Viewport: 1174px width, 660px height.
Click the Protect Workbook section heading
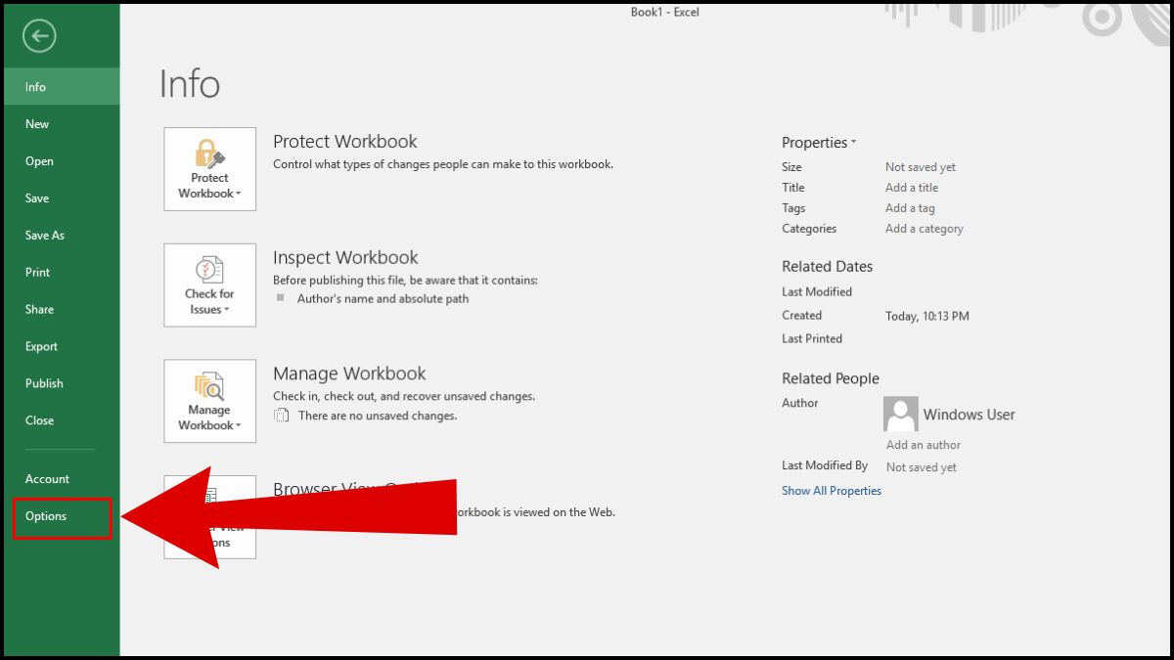tap(345, 142)
